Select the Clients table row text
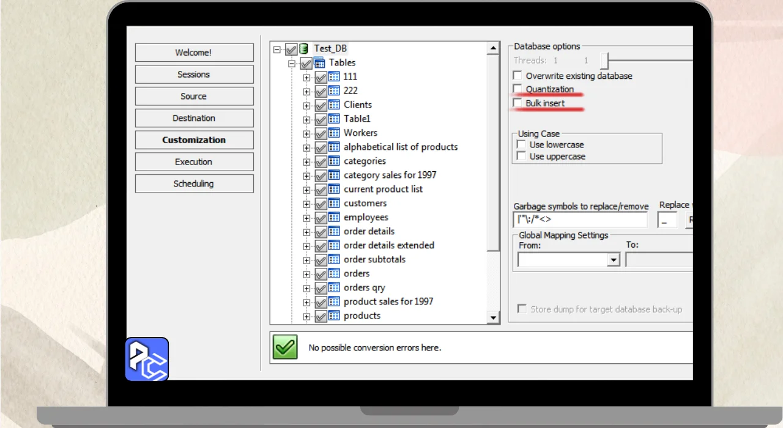 tap(358, 105)
